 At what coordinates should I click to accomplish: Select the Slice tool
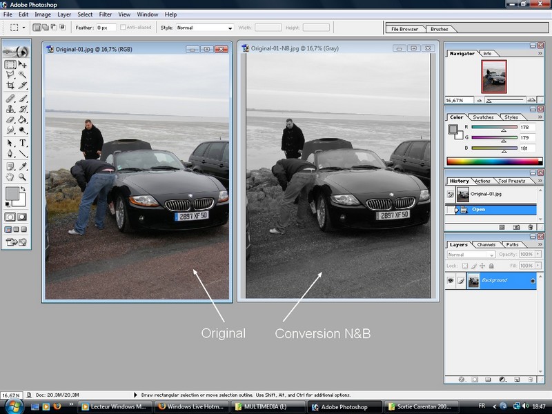[x=23, y=85]
